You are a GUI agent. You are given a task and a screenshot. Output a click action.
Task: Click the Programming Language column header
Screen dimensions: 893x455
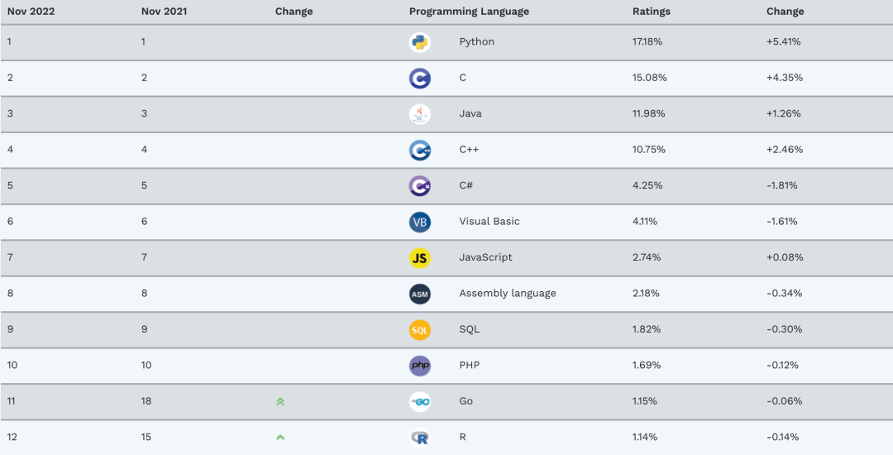[x=469, y=12]
